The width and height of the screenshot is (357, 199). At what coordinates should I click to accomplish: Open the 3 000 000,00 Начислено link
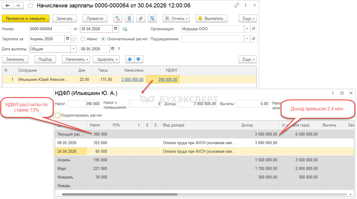click(132, 79)
